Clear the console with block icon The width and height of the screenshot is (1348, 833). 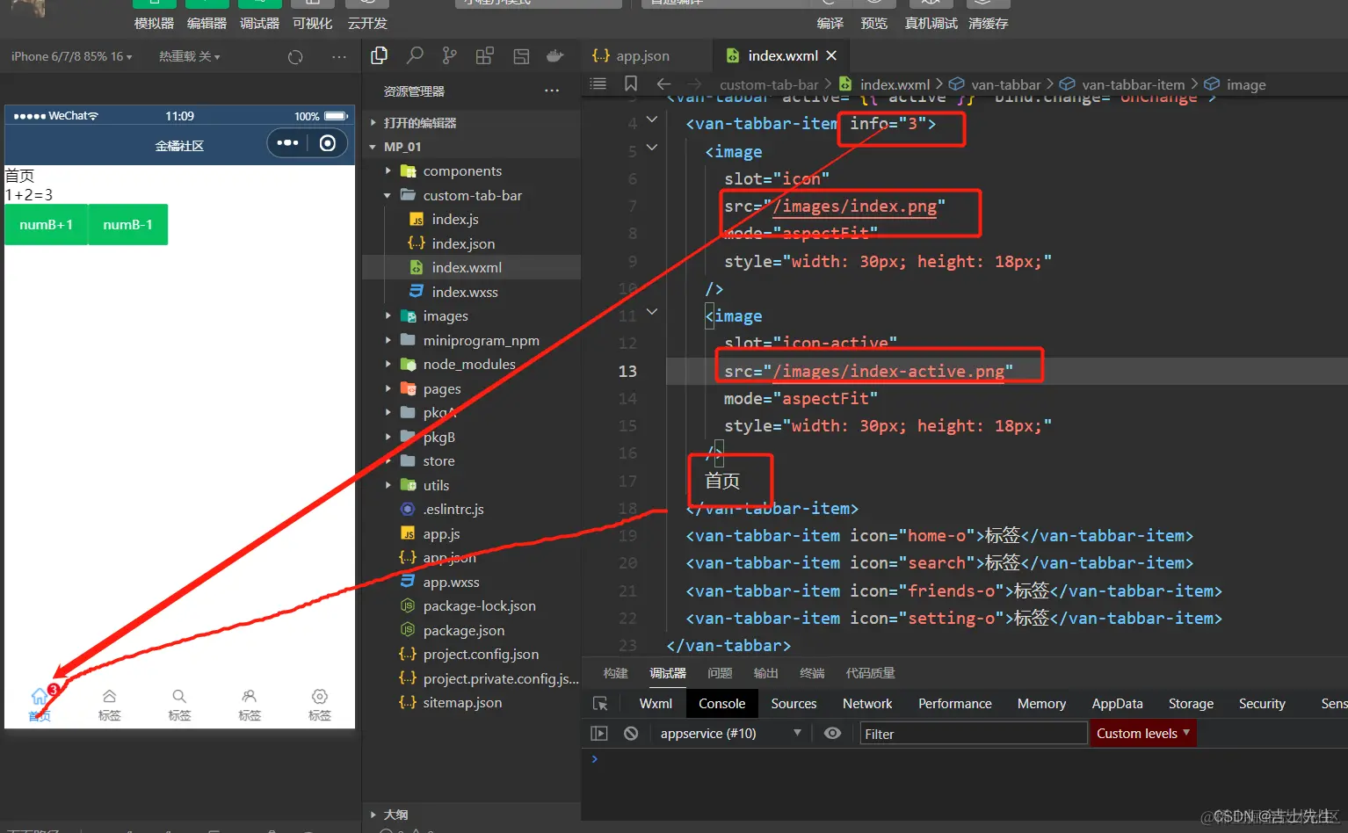pyautogui.click(x=631, y=733)
